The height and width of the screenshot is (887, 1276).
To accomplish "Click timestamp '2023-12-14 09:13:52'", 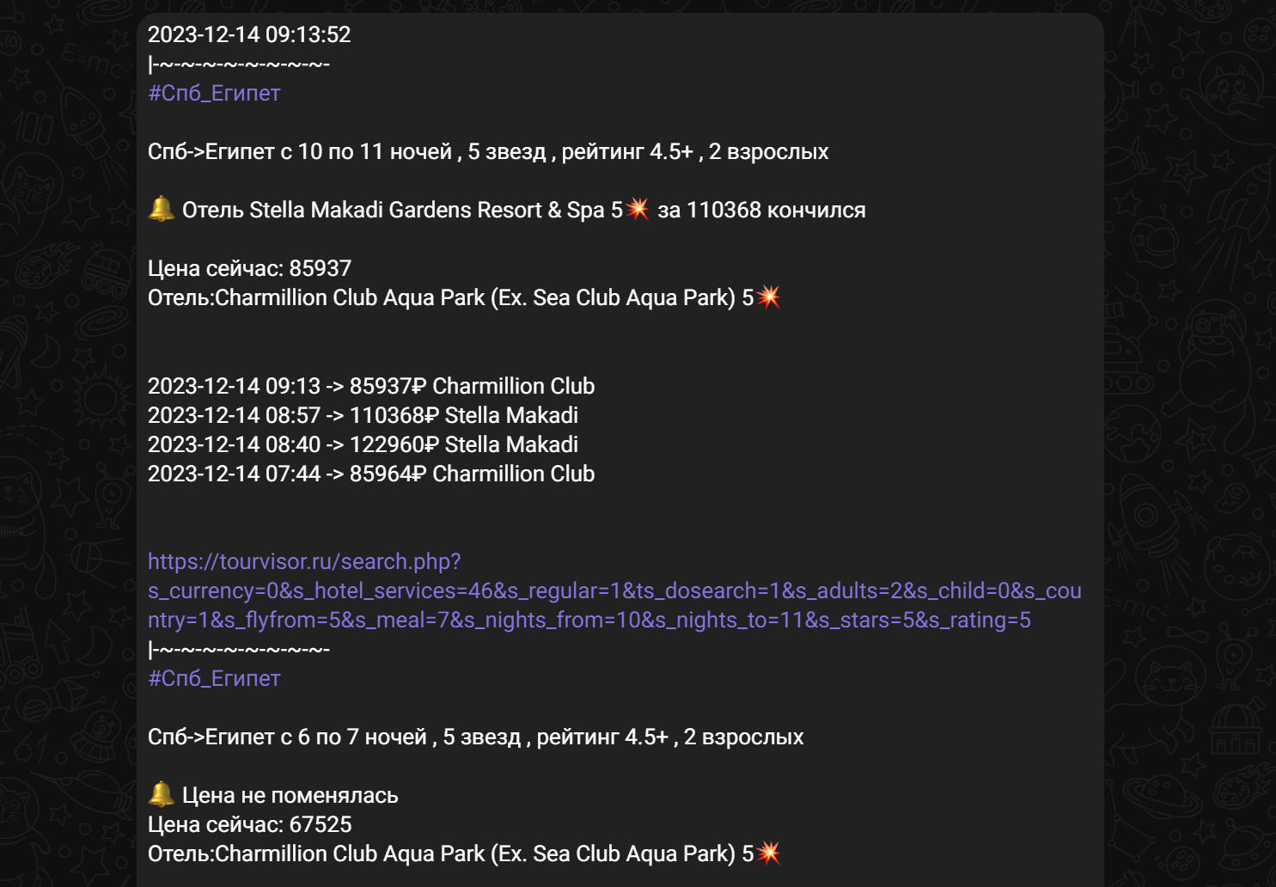I will pos(249,34).
